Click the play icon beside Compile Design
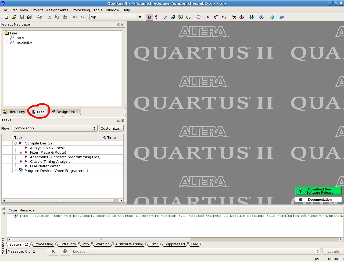The height and width of the screenshot is (262, 344). point(20,143)
